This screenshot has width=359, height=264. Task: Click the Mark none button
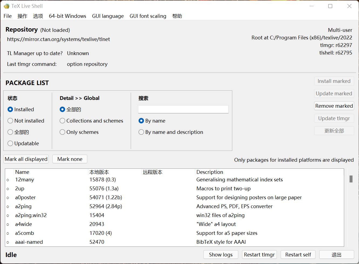pyautogui.click(x=70, y=159)
